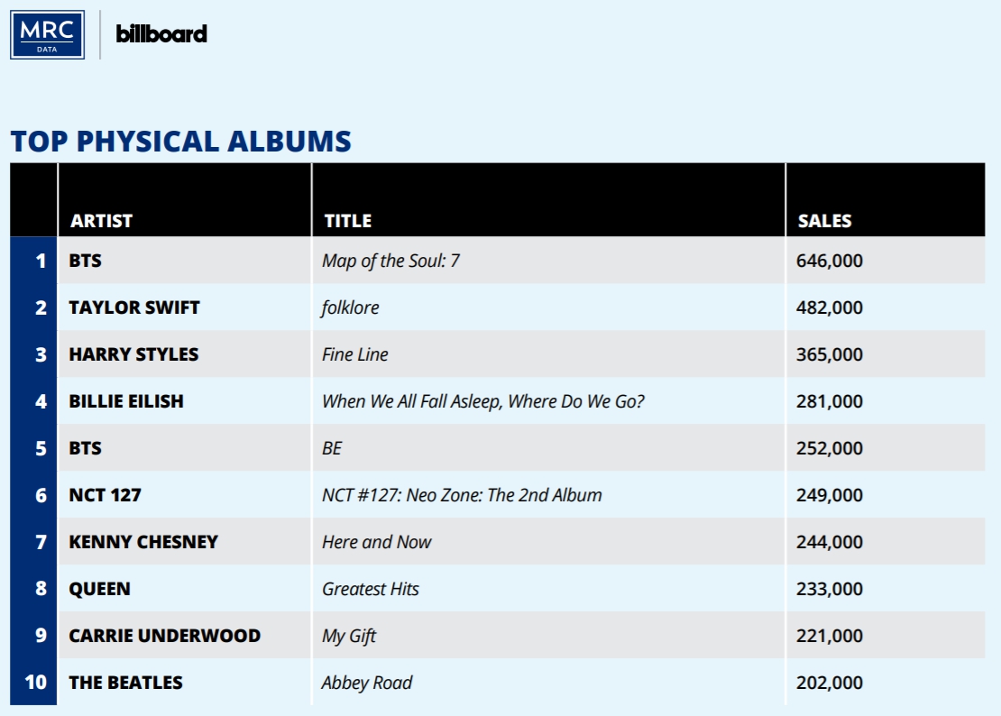
Task: Select the ARTIST column header
Action: point(101,221)
